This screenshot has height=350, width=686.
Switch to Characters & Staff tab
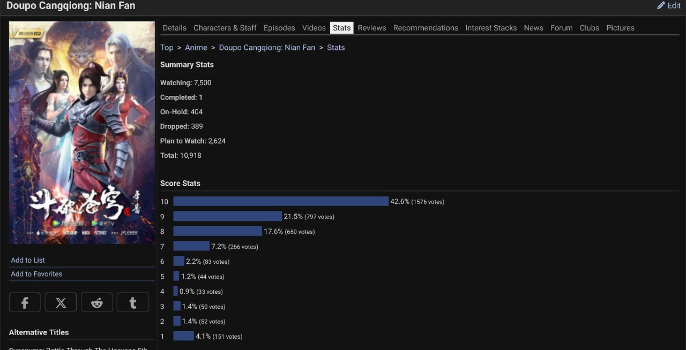click(x=225, y=28)
